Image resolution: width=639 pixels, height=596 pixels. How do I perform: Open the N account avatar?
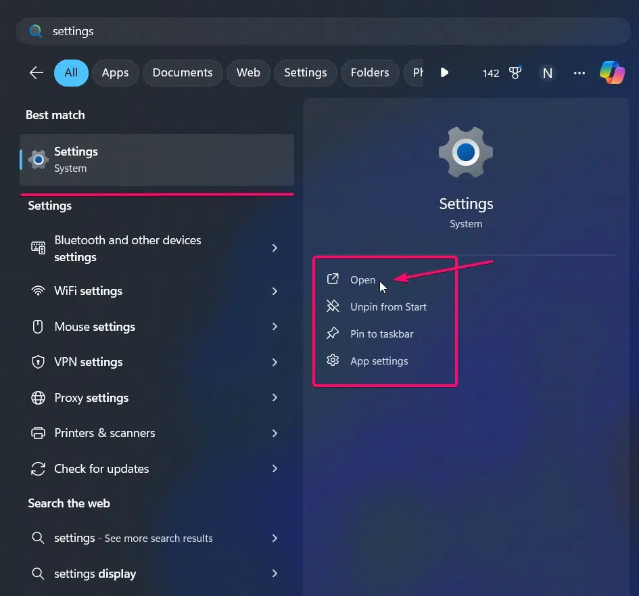[547, 73]
